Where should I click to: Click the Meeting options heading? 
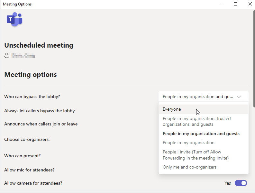tap(31, 75)
